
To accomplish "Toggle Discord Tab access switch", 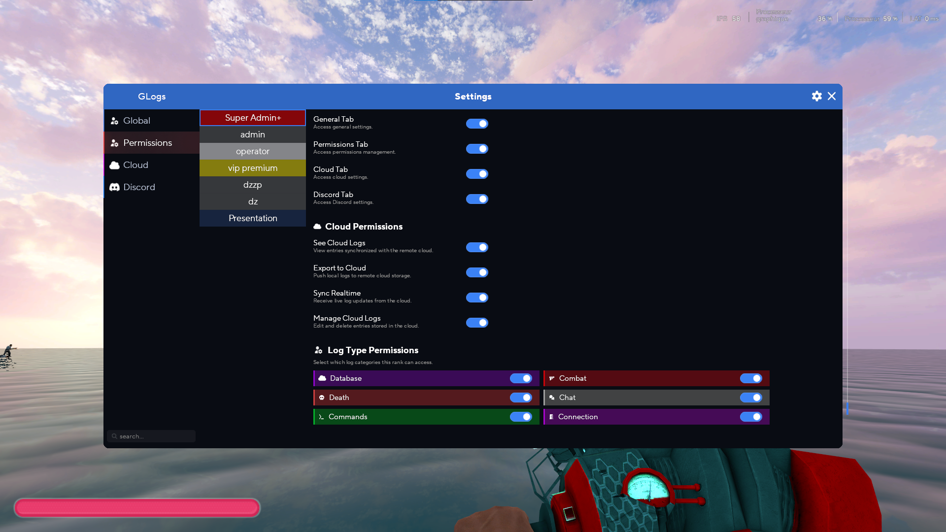I will pyautogui.click(x=477, y=199).
